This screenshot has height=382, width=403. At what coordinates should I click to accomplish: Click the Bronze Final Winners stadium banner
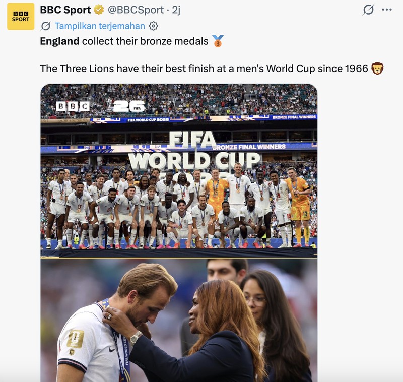coord(249,147)
